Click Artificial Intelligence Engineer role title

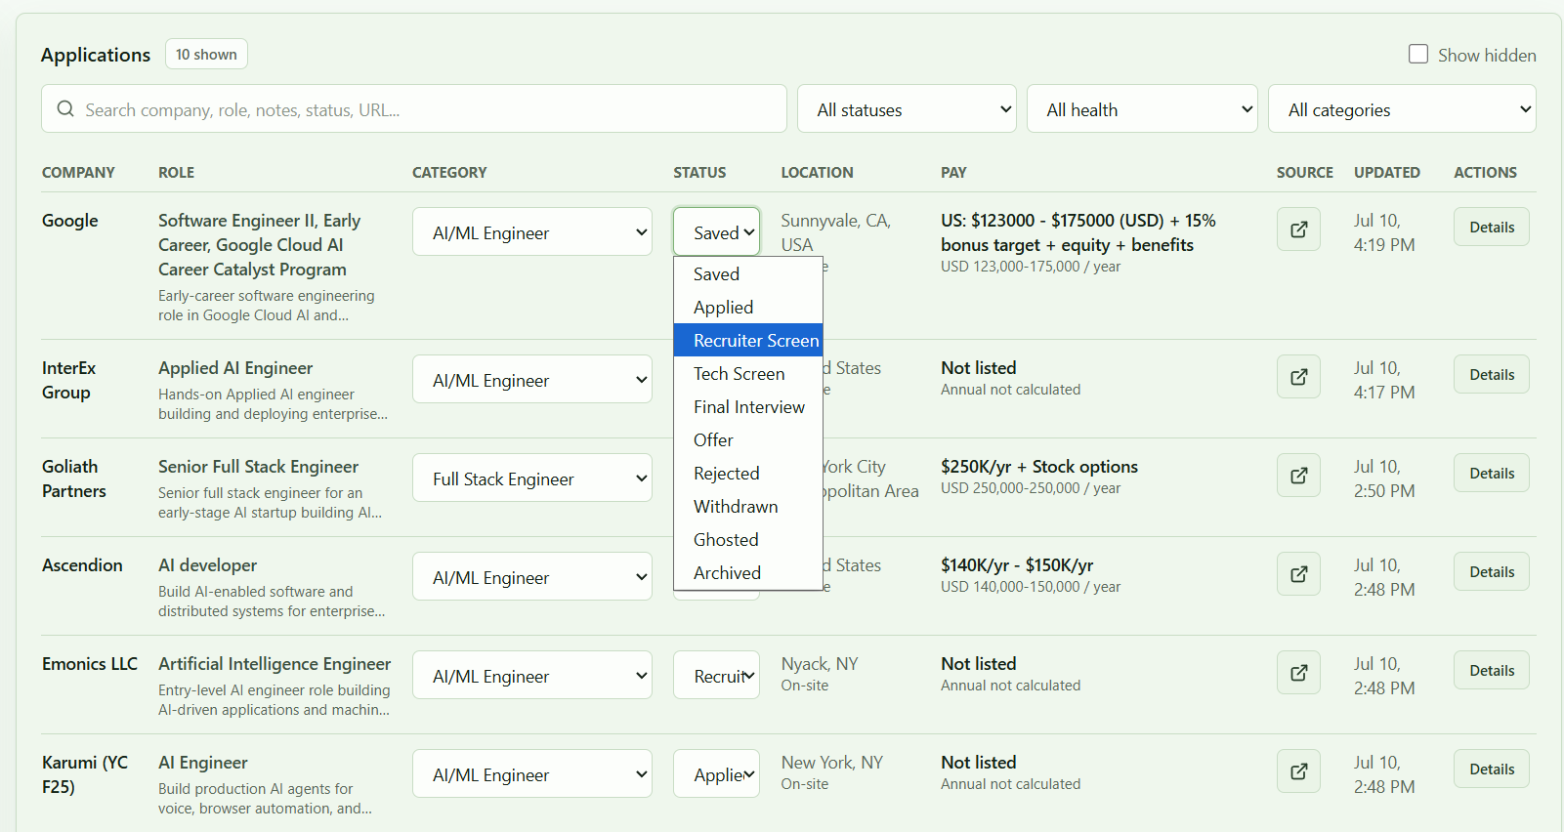[275, 664]
